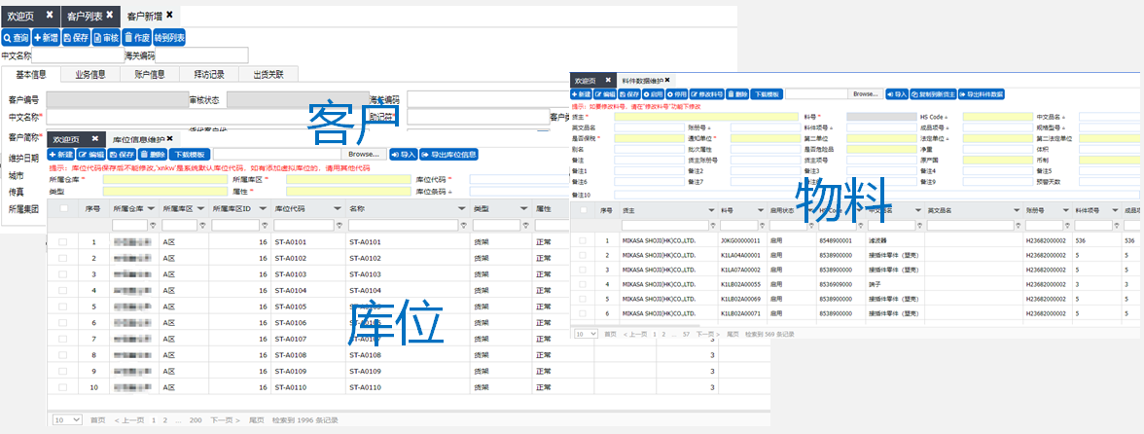Click 启用 enable button in 料件 toolbar
The image size is (1144, 434).
point(653,94)
